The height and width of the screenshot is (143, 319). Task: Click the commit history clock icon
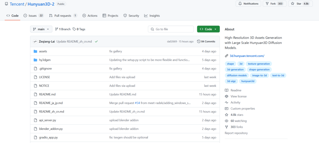(199, 41)
